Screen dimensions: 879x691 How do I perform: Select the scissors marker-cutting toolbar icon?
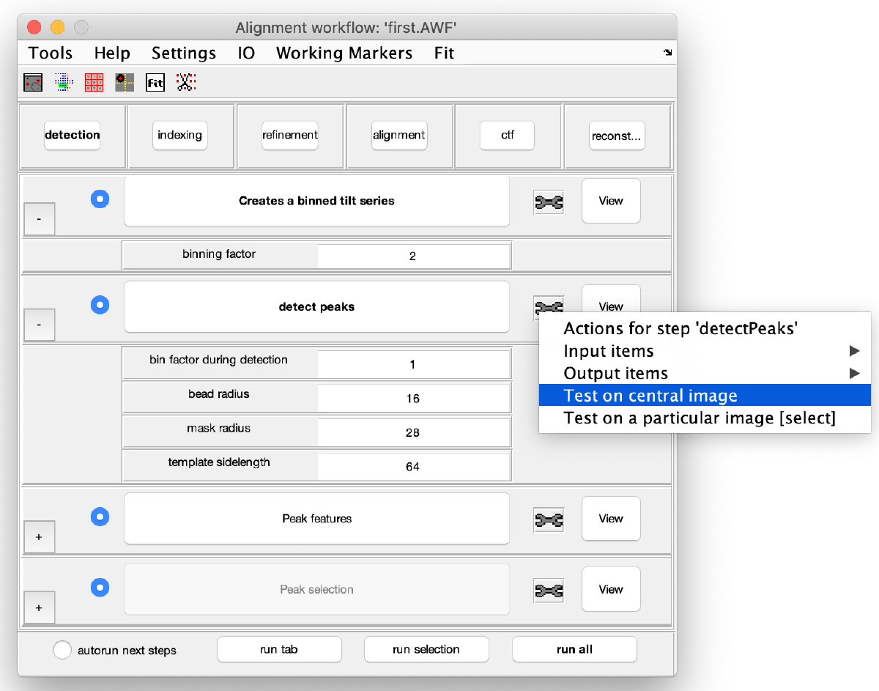coord(185,82)
